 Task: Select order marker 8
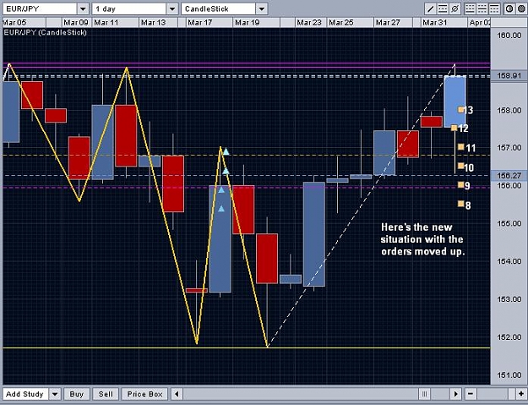coord(460,204)
